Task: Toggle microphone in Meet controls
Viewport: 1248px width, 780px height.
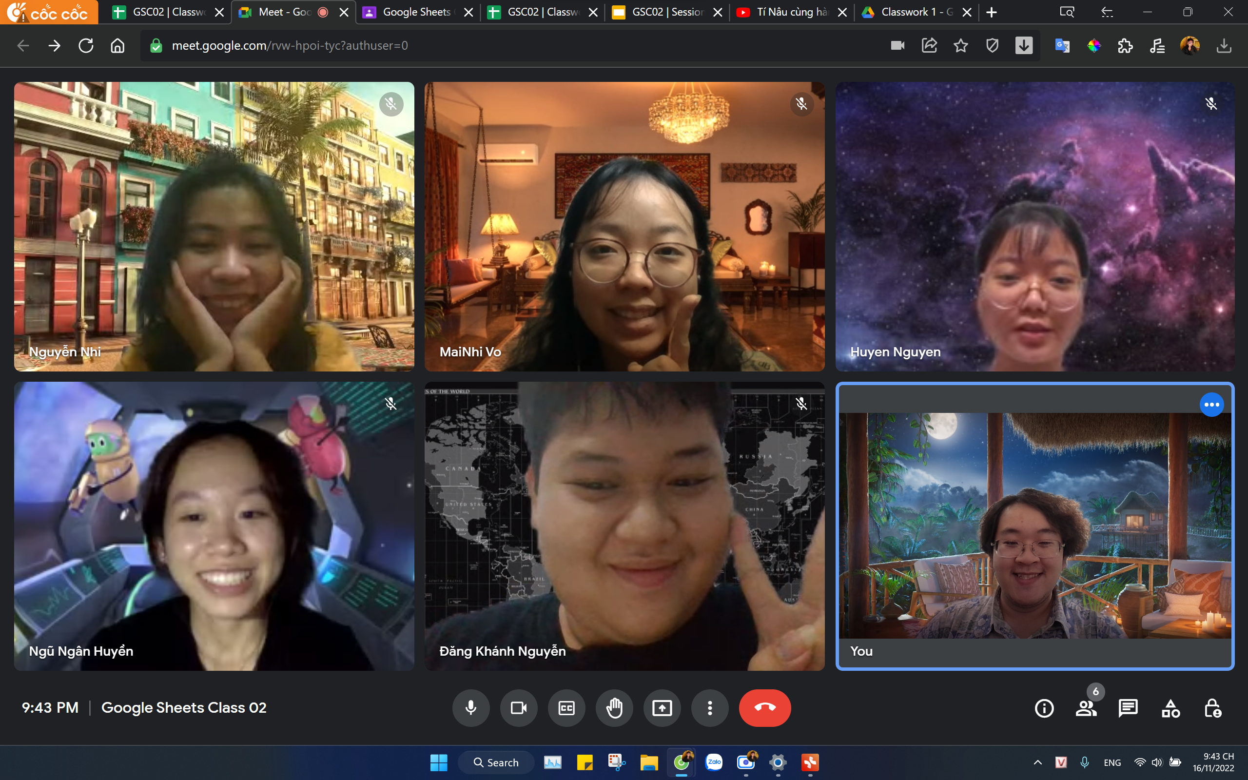Action: [x=470, y=708]
